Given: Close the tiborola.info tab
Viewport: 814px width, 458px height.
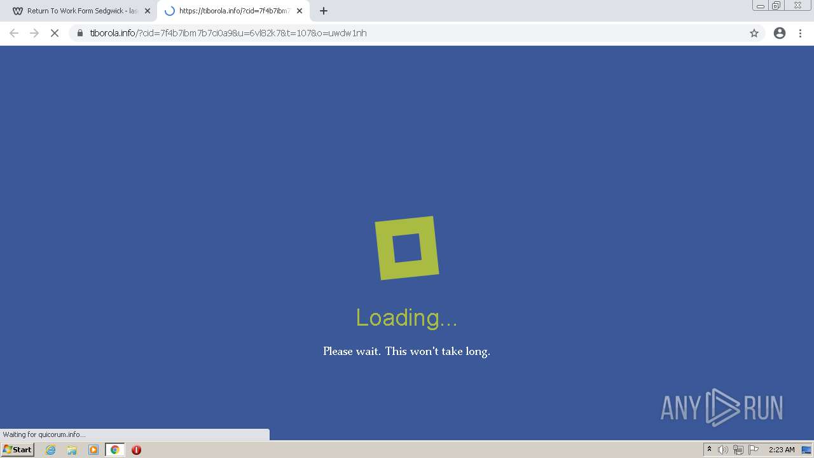Looking at the screenshot, I should coord(300,11).
